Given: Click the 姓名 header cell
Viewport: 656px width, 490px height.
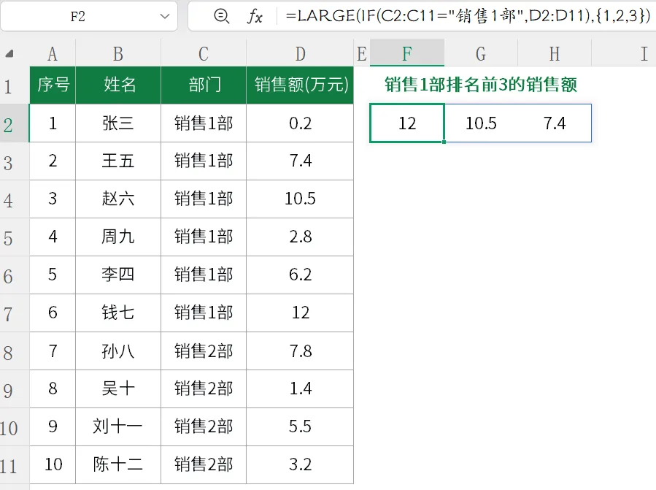Looking at the screenshot, I should point(118,85).
